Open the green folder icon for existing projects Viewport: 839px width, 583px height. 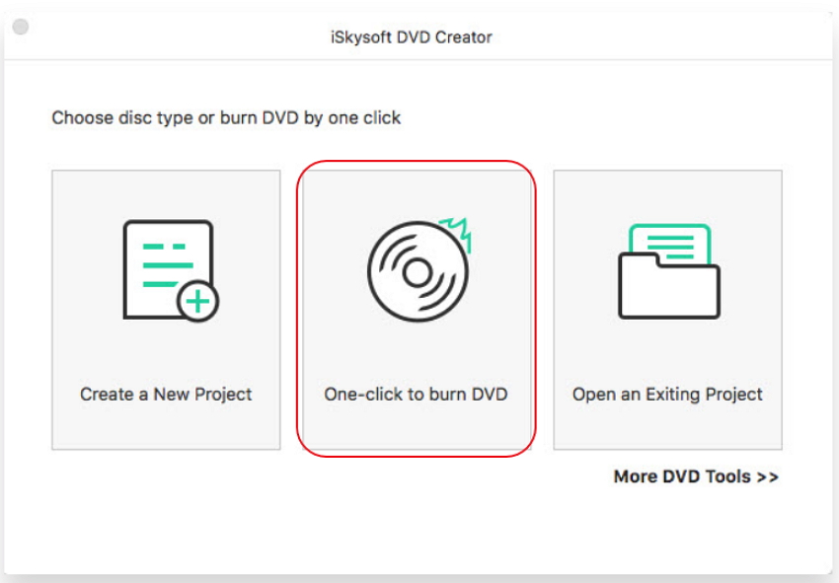(667, 268)
